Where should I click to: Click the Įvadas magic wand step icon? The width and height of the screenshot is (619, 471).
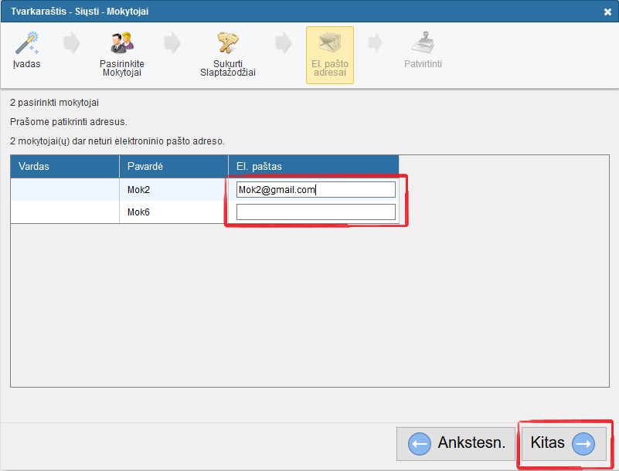26,43
